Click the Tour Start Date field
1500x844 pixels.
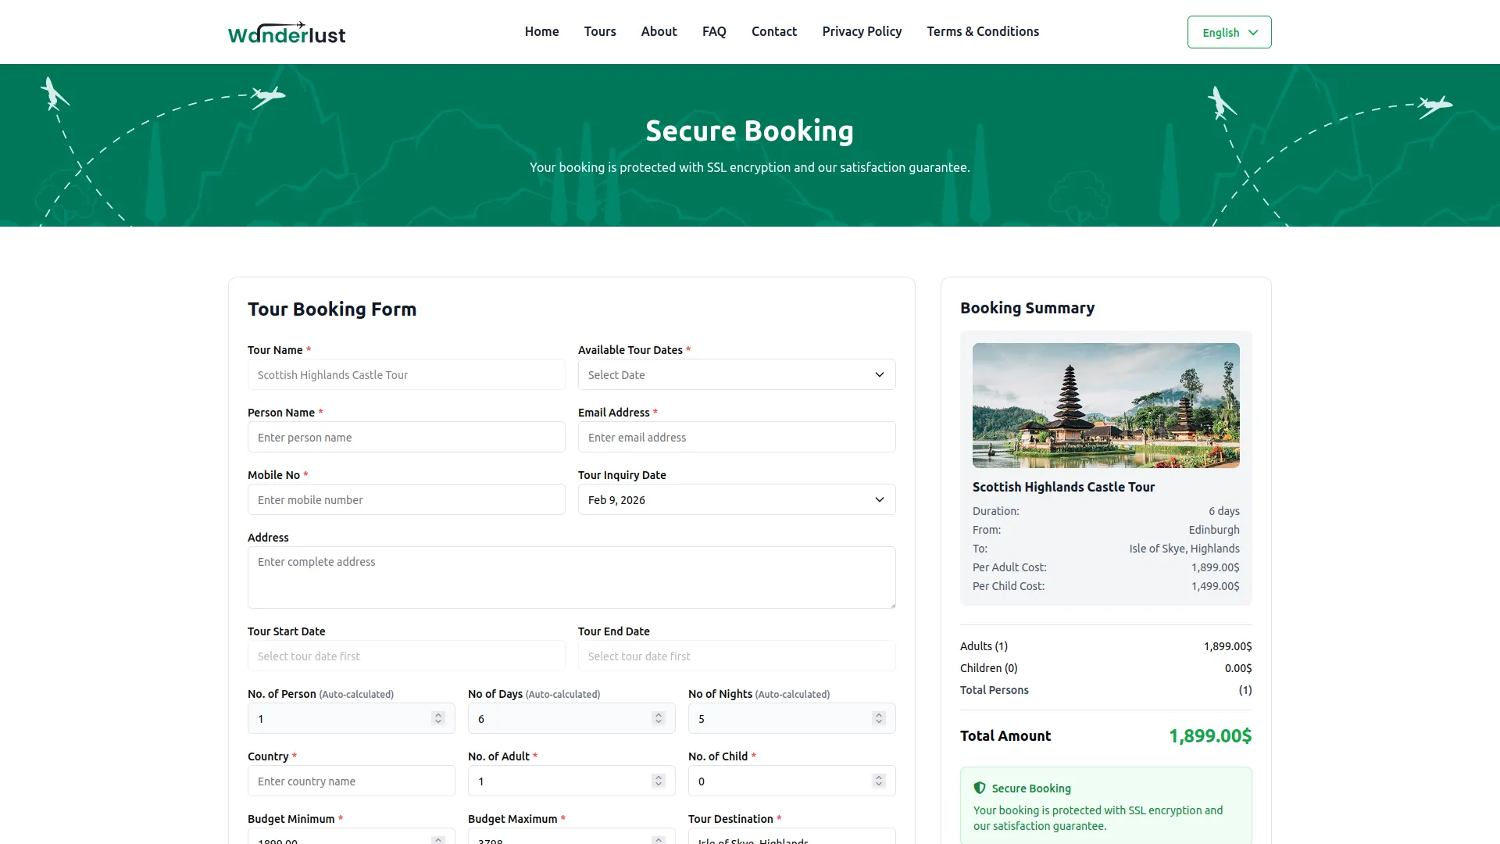(x=406, y=656)
